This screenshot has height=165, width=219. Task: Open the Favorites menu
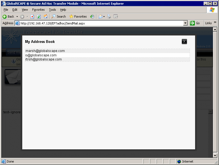click(38, 10)
